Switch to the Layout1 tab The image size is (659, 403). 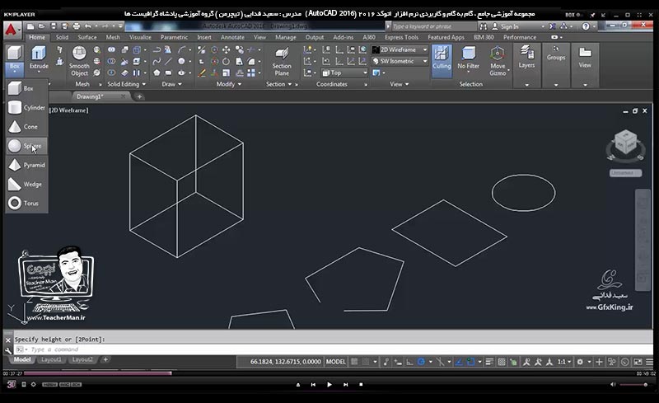[x=51, y=359]
